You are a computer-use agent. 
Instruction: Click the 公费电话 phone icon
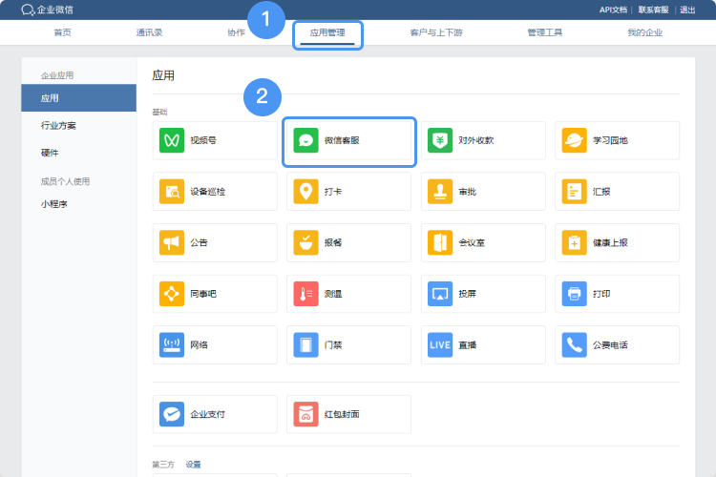tap(574, 344)
